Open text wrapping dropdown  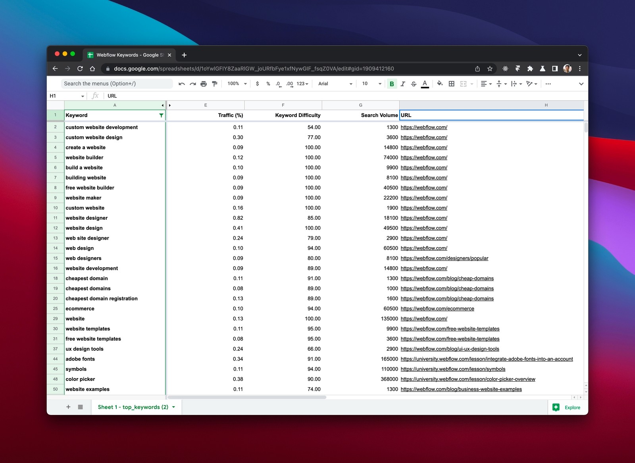click(516, 84)
